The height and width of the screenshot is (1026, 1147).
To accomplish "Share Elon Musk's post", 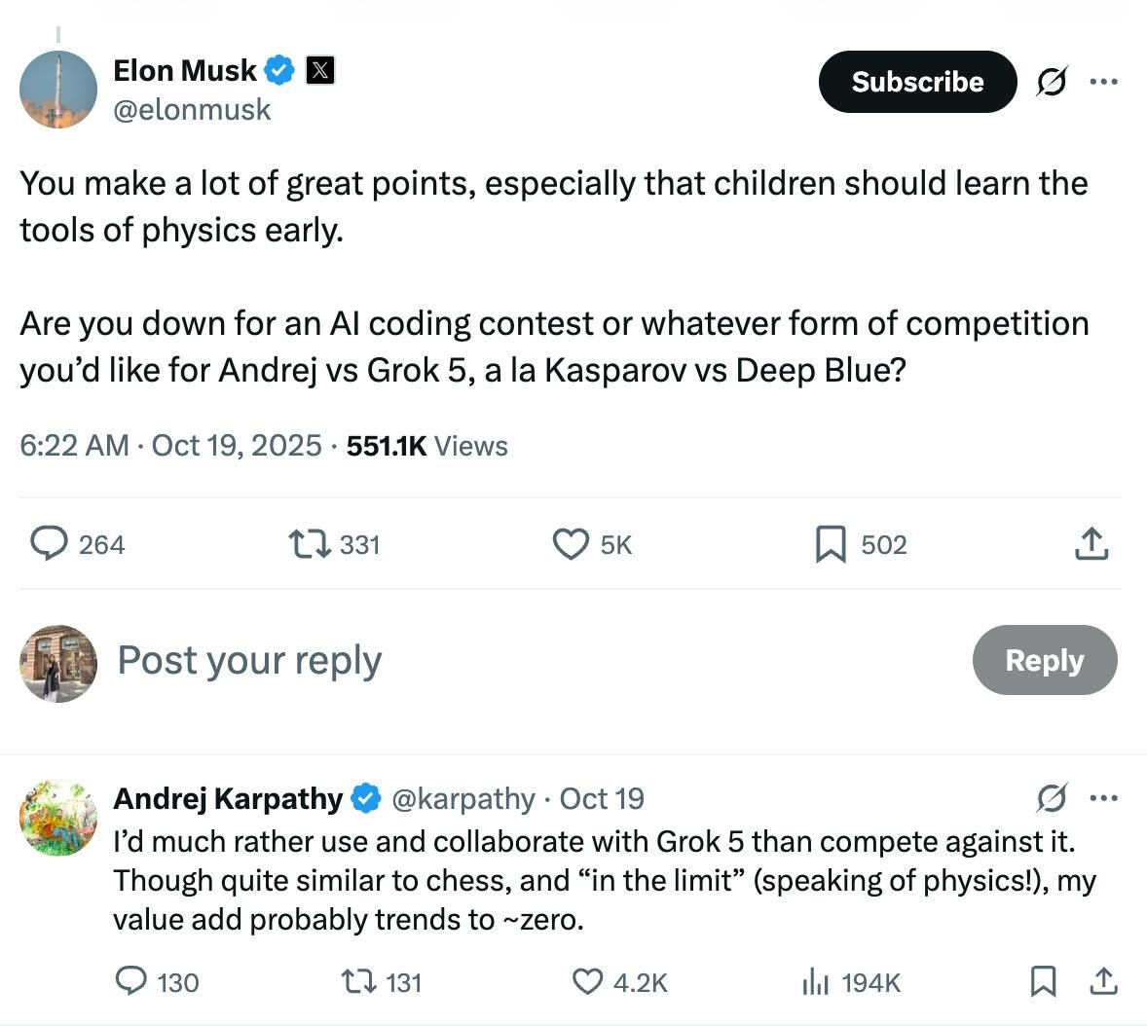I will 1091,544.
